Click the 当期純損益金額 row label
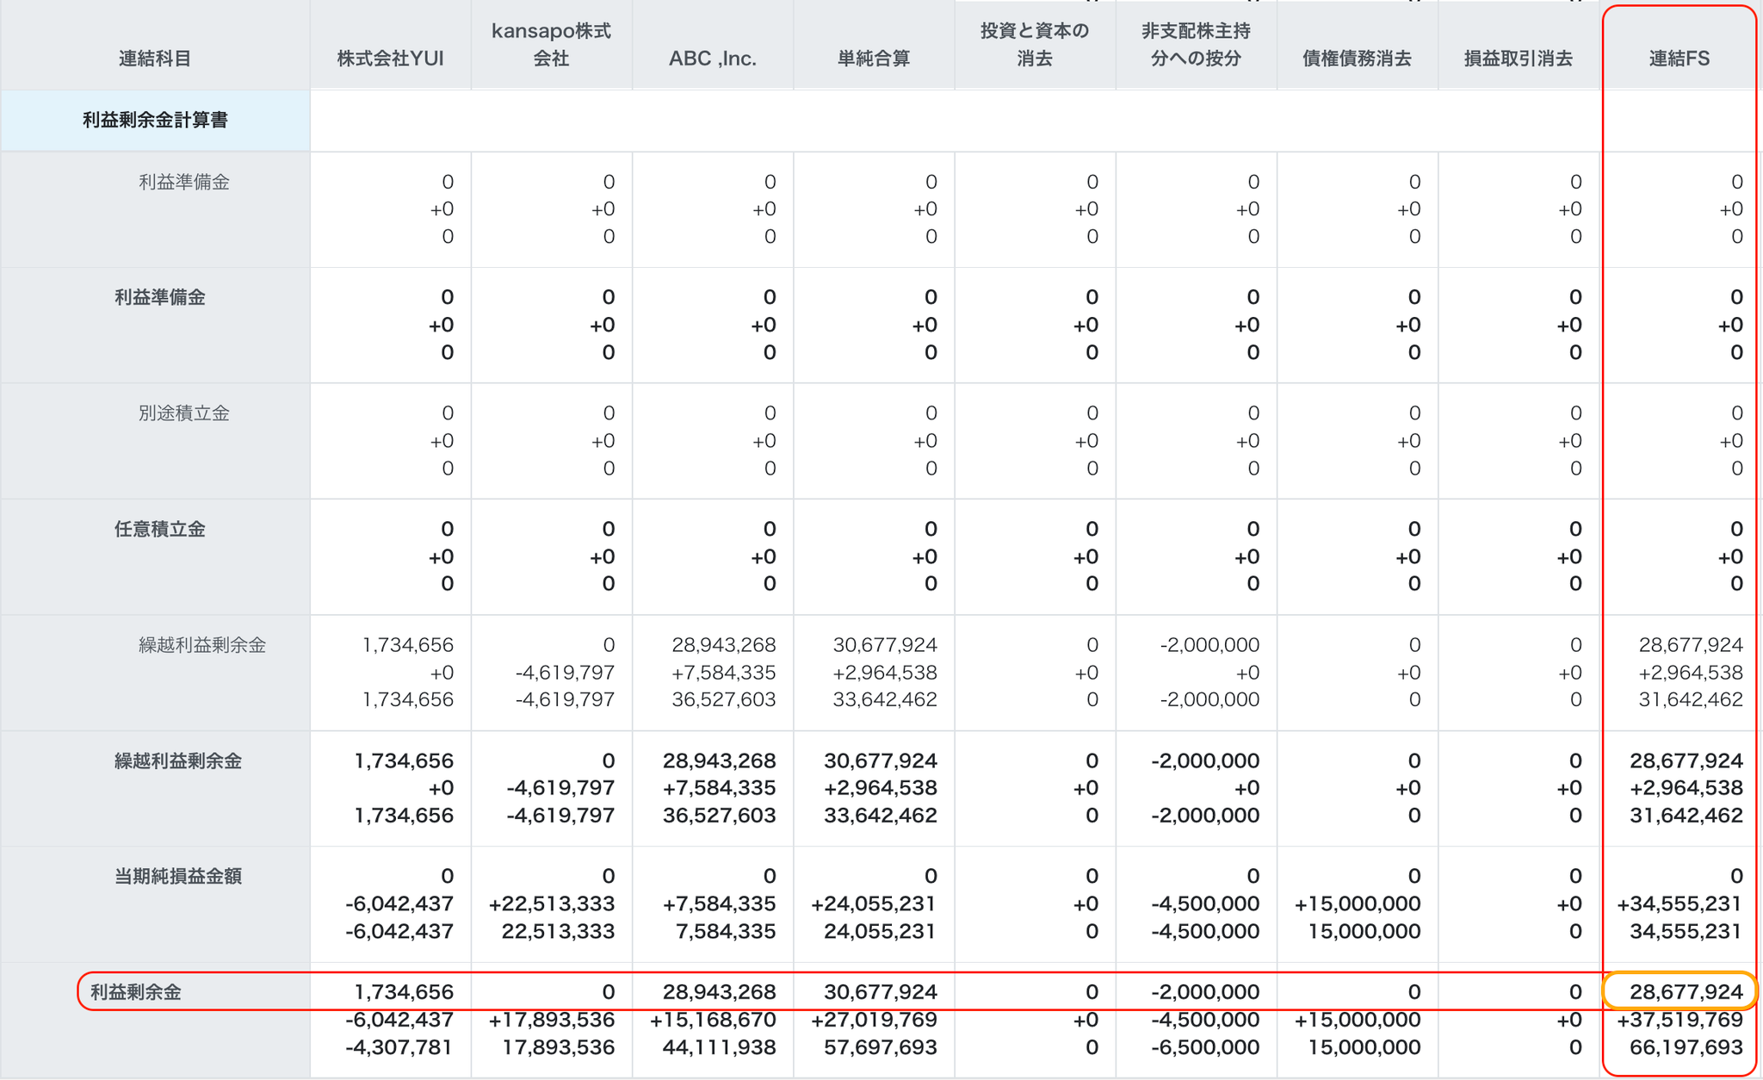1763x1080 pixels. click(x=178, y=876)
